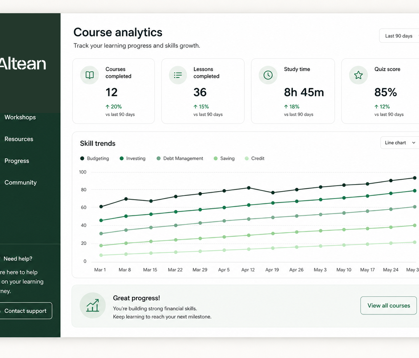This screenshot has width=419, height=358.
Task: Open the Line chart type dropdown
Action: click(x=400, y=143)
